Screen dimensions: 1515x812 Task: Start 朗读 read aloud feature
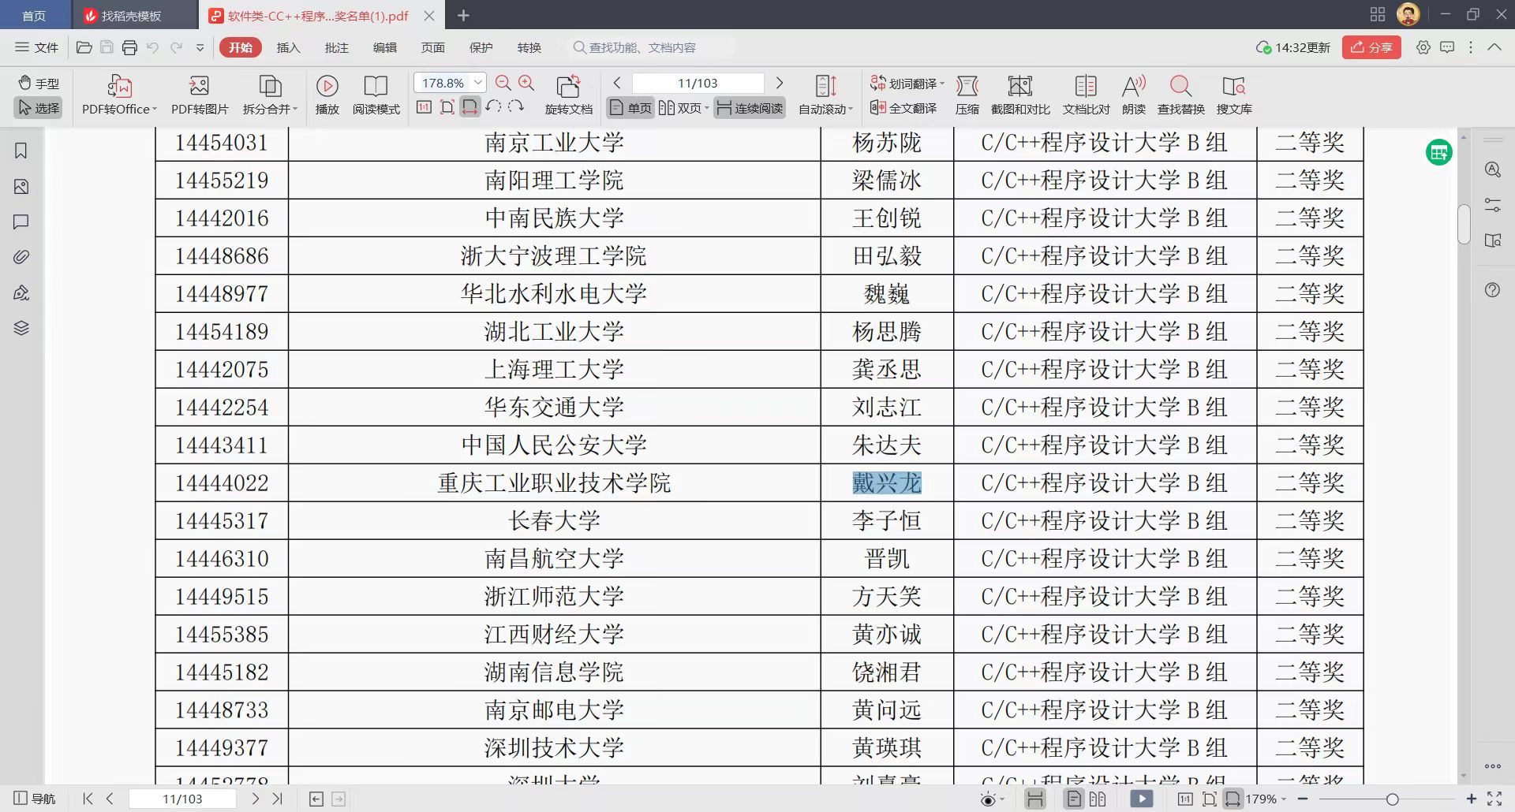[1133, 86]
